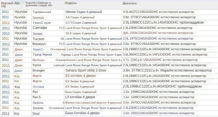Viewport: 218px width, 117px height.
Task: Click 'Hyundai' make in Туркменский row
Action: [x=21, y=12]
